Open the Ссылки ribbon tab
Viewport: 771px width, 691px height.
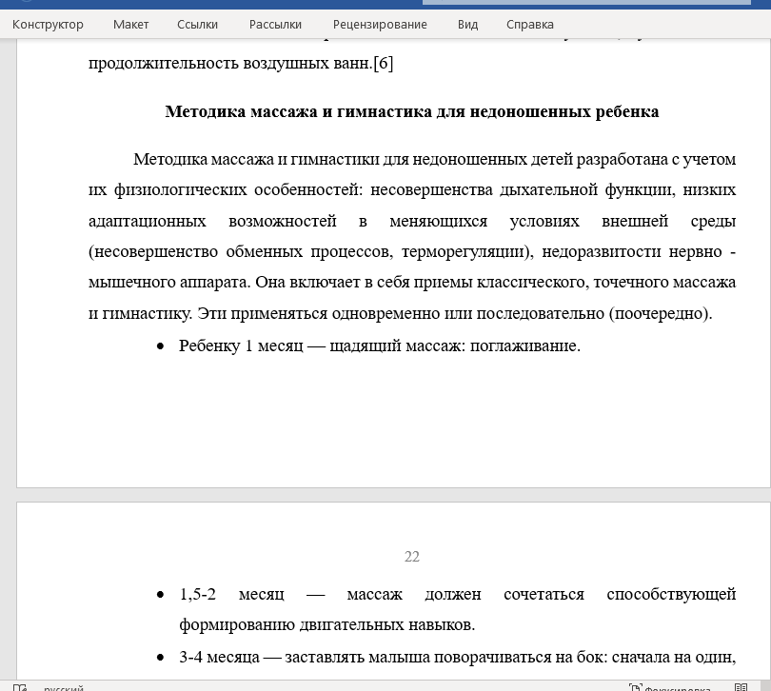(x=197, y=24)
